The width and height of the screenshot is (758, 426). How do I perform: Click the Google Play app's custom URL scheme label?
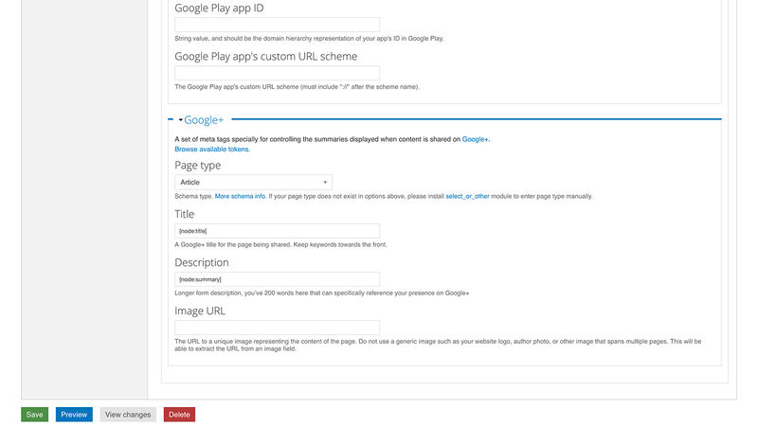click(266, 56)
